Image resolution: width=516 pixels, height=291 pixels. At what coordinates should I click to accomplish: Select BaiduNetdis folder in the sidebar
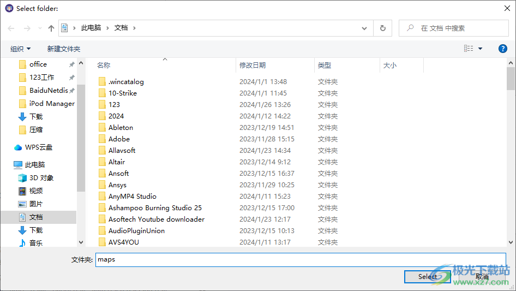[49, 90]
